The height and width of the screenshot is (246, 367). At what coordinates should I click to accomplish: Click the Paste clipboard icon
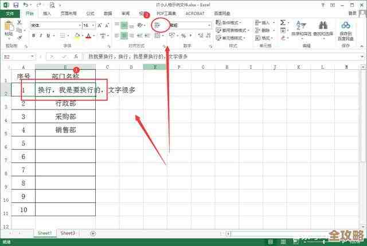click(9, 26)
